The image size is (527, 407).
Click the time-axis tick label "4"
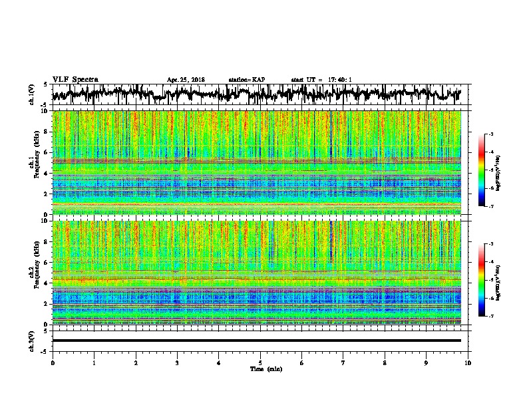[219, 363]
